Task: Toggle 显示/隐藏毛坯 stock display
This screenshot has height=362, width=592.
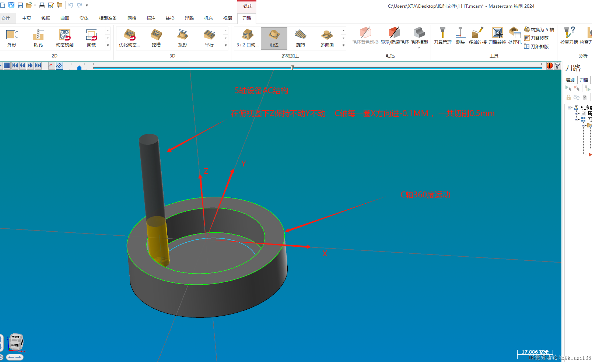Action: tap(395, 36)
